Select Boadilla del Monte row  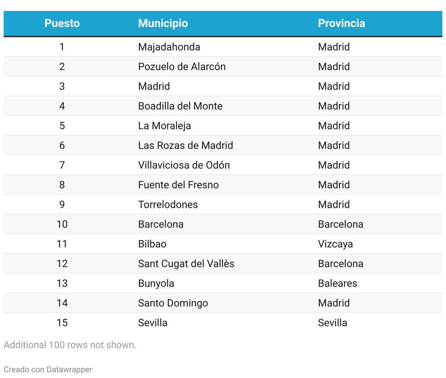coord(180,106)
